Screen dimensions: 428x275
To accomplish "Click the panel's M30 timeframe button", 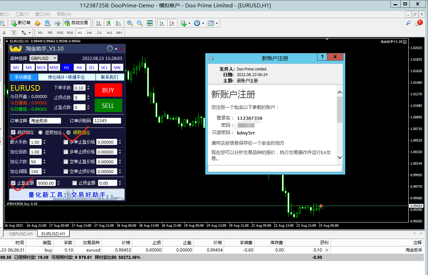I will point(54,68).
